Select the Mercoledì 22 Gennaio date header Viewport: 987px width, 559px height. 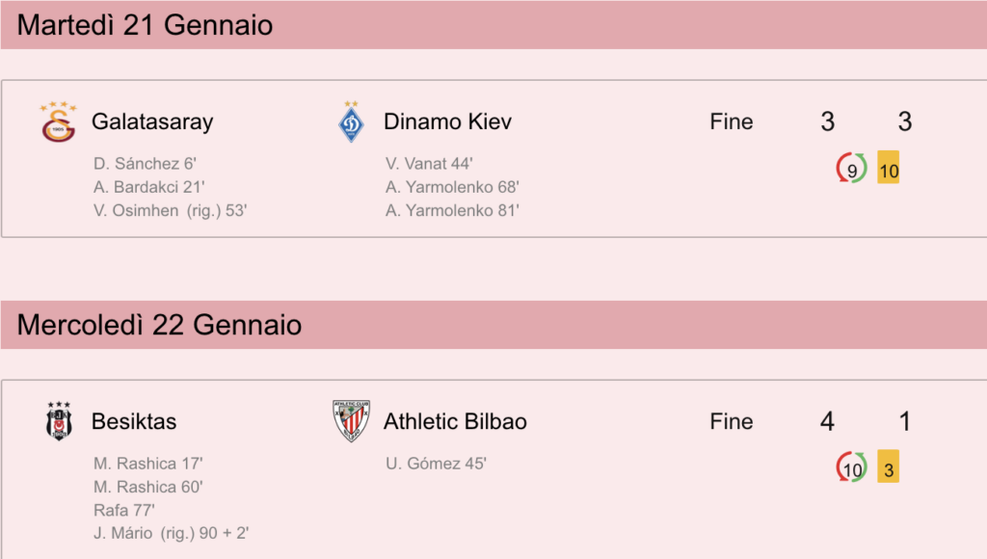(x=493, y=325)
